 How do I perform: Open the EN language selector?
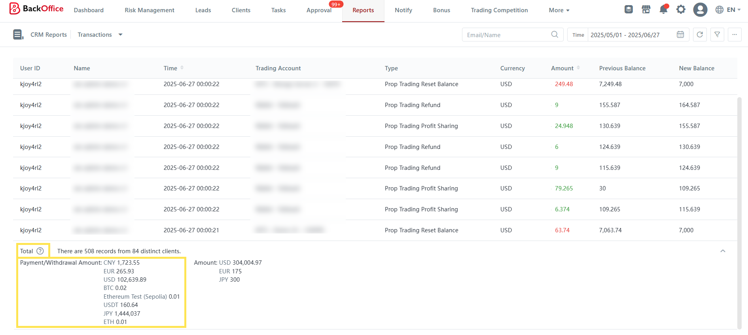point(728,10)
